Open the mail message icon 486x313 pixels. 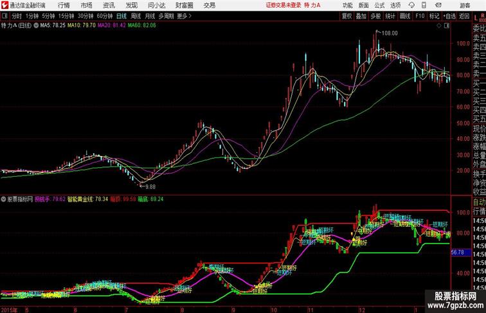click(438, 5)
